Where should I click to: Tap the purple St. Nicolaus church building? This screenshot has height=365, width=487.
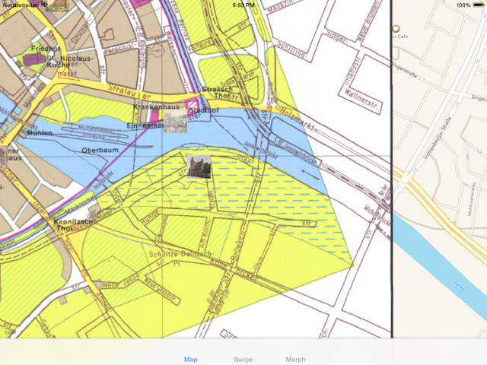33,59
